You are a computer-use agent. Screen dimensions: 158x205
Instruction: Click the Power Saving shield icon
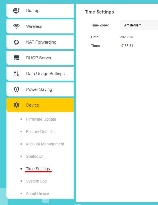[17, 89]
